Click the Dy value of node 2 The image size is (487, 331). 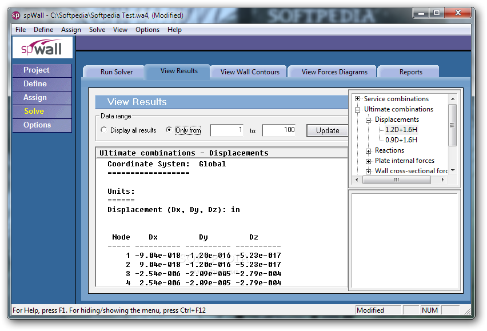(208, 265)
